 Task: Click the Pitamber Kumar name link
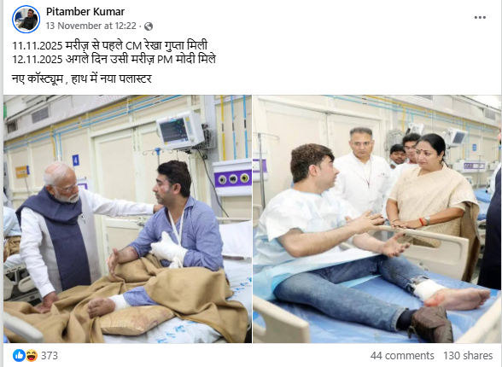(85, 12)
